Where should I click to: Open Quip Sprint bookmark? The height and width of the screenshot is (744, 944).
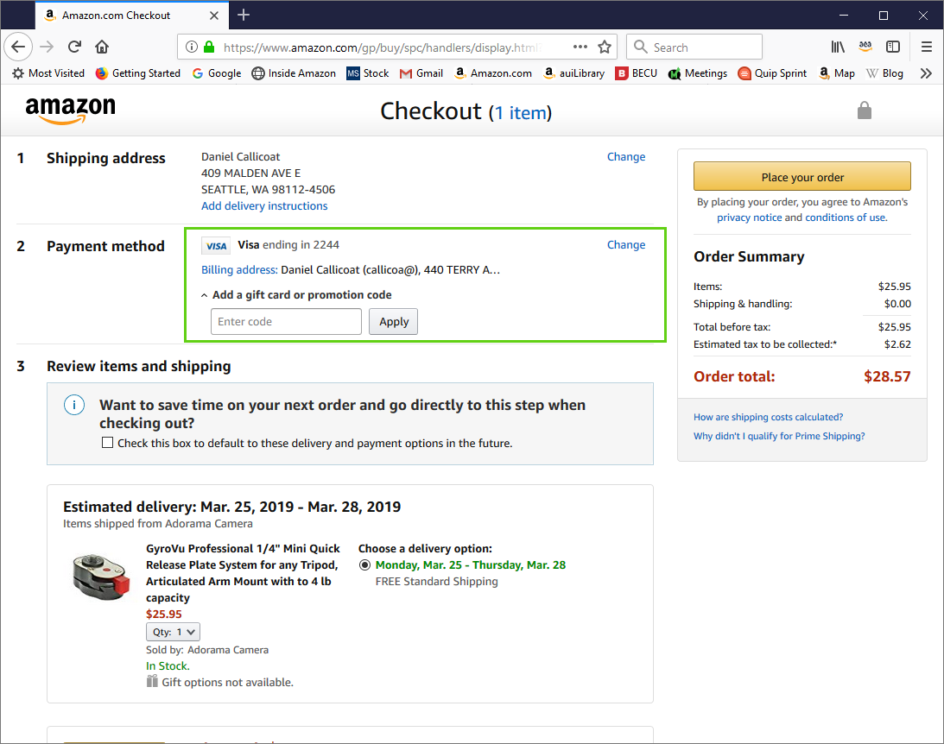pos(772,73)
